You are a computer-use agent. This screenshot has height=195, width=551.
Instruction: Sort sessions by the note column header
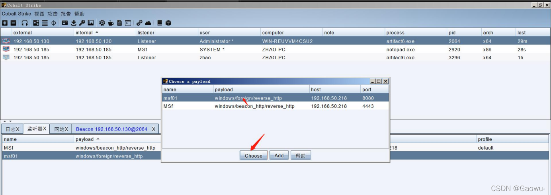[x=354, y=33]
